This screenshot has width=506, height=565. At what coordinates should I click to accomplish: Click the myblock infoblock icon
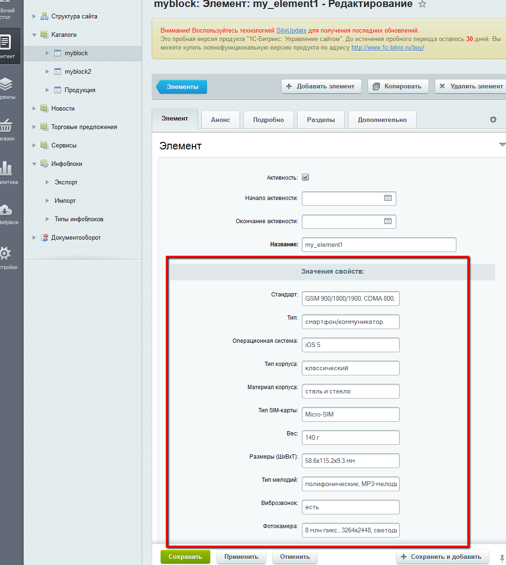(58, 53)
